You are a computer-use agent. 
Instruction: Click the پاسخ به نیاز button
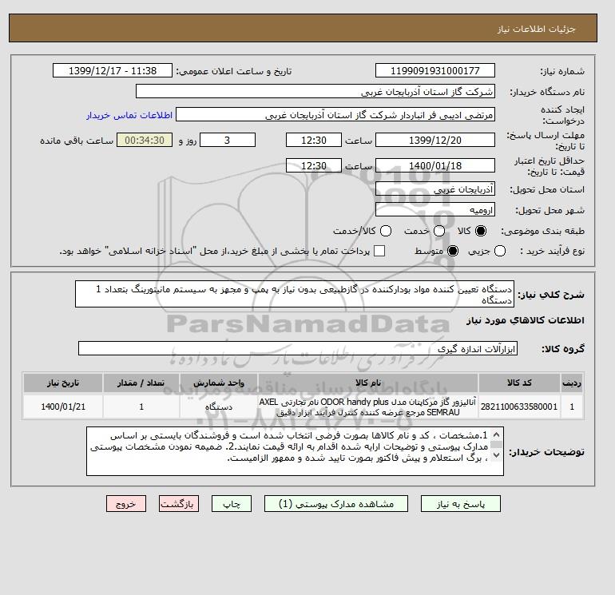pyautogui.click(x=461, y=504)
